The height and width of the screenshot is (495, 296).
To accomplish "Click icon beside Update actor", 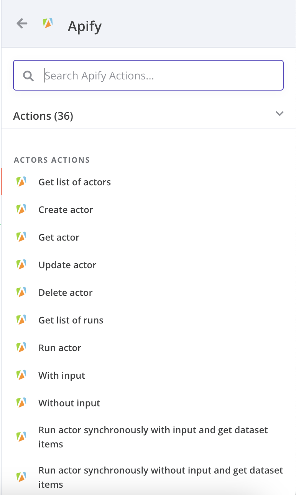I will [21, 265].
